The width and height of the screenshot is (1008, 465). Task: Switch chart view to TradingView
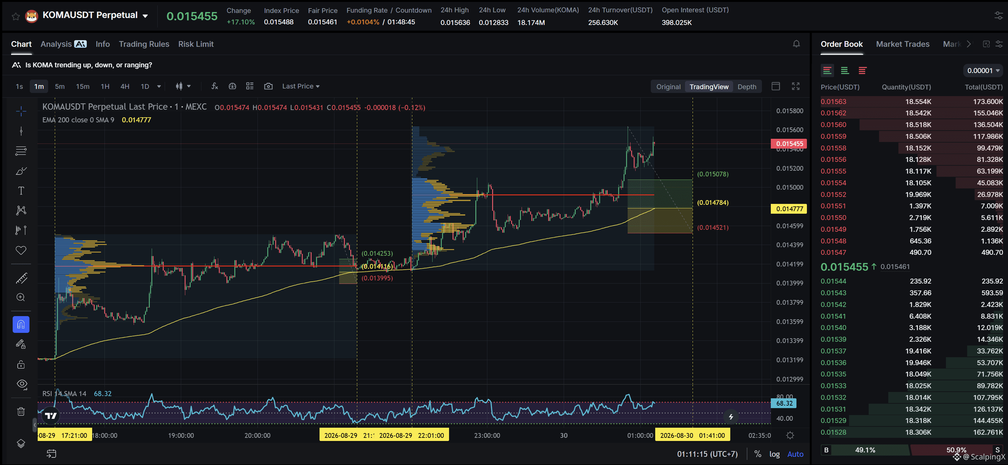tap(709, 87)
